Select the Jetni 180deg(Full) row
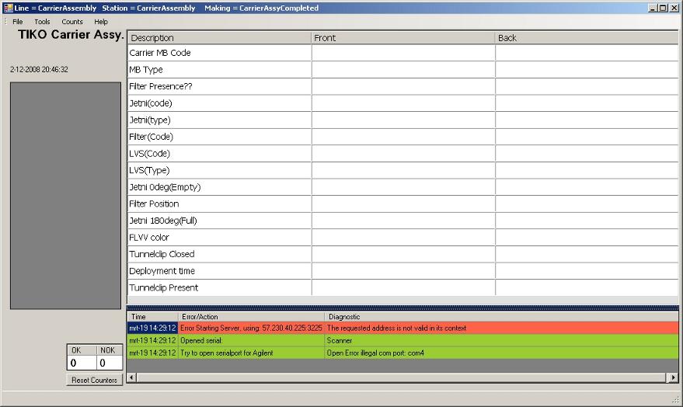683x407 pixels. (x=403, y=221)
